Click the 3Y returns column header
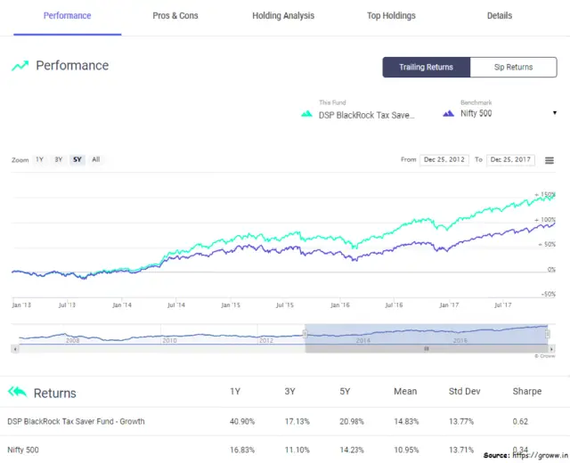The height and width of the screenshot is (463, 570). click(x=289, y=392)
